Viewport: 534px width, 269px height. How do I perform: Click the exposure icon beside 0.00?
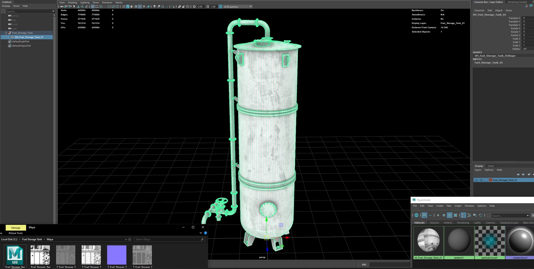[194, 6]
